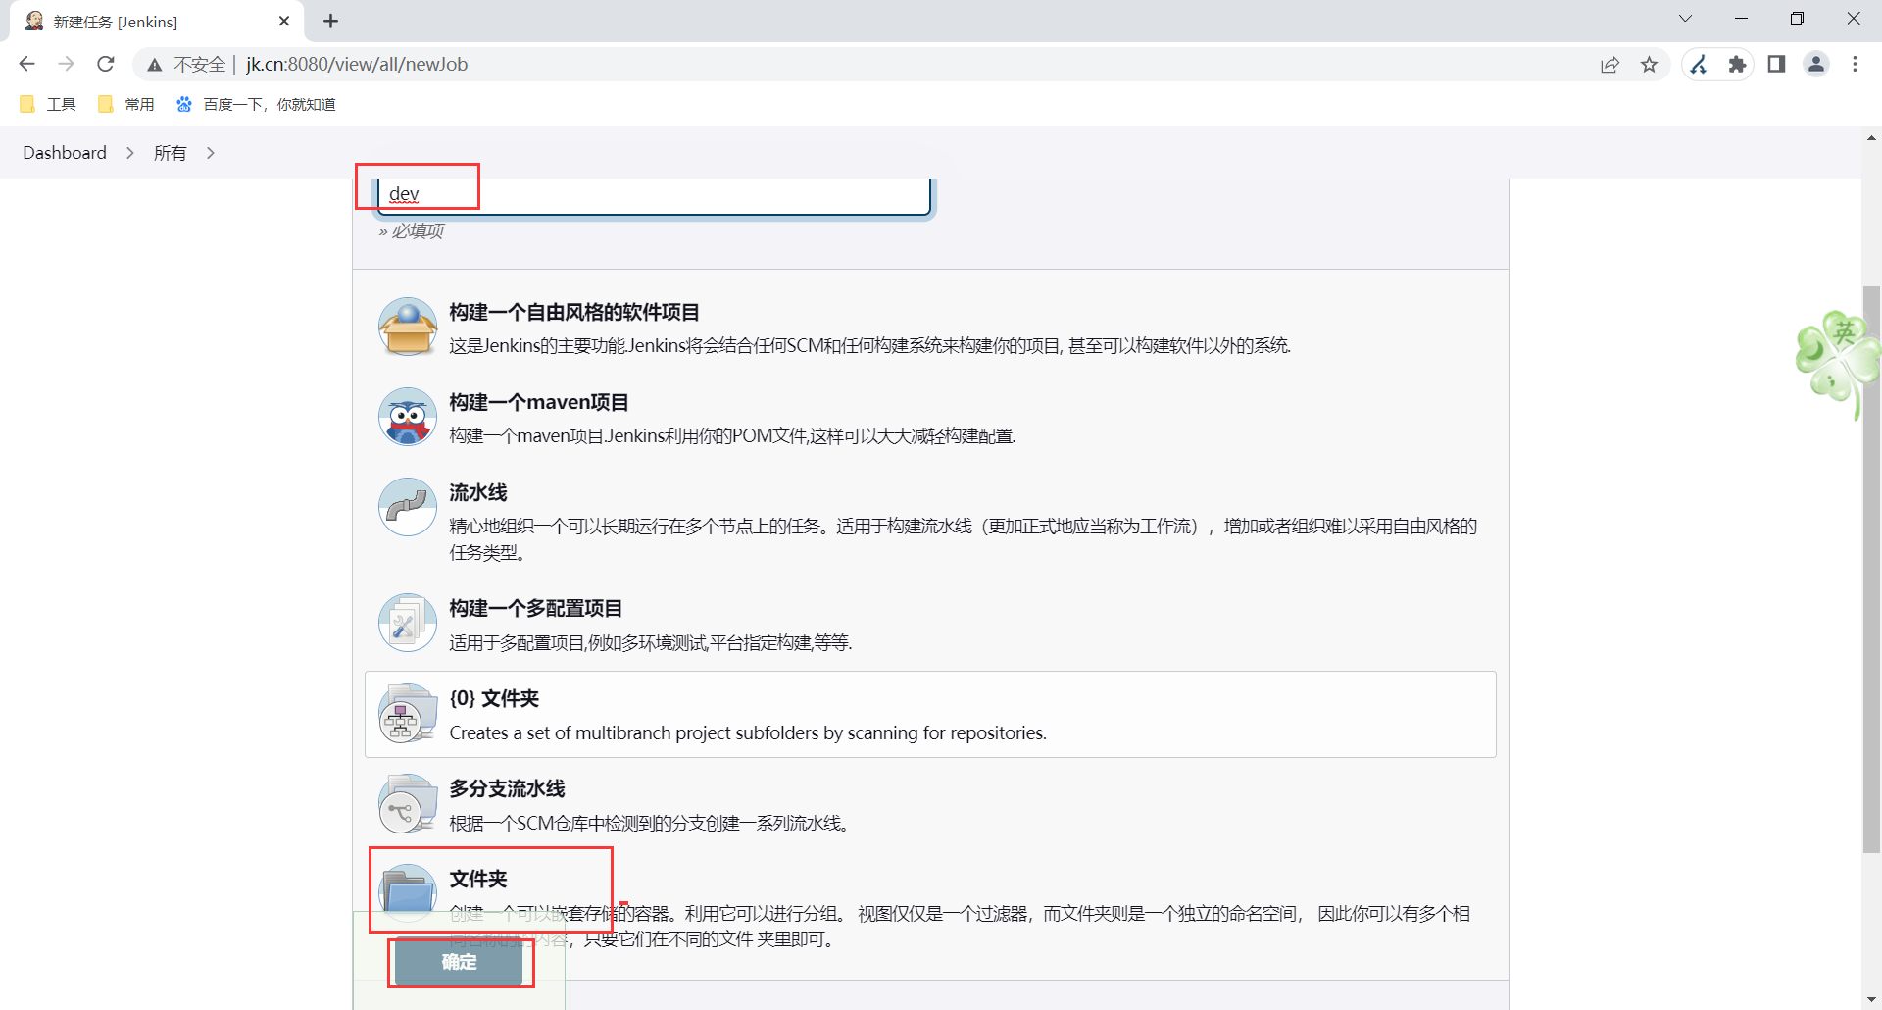1882x1010 pixels.
Task: Click the 确定 confirm button
Action: pos(459,962)
